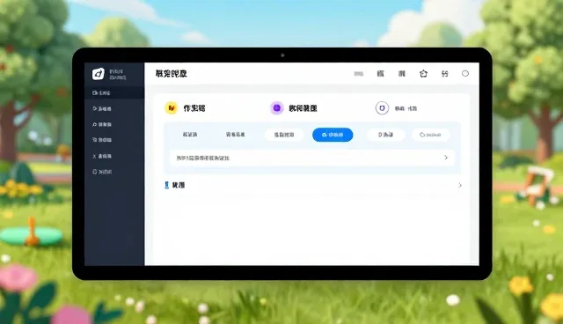563x324 pixels.
Task: Click the yellow round icon in the card
Action: point(171,107)
